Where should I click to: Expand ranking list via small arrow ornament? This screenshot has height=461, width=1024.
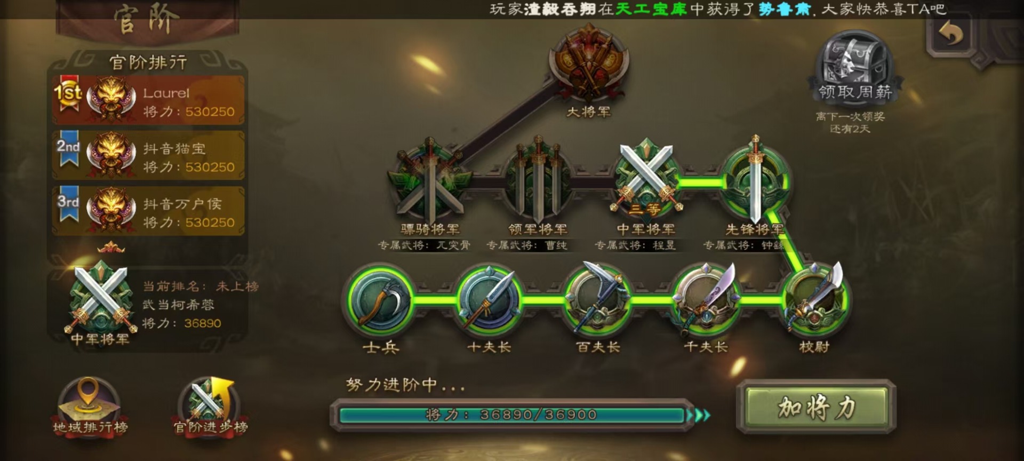pos(111,247)
